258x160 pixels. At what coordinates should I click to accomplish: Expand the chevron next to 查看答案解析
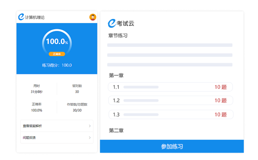coord(90,126)
